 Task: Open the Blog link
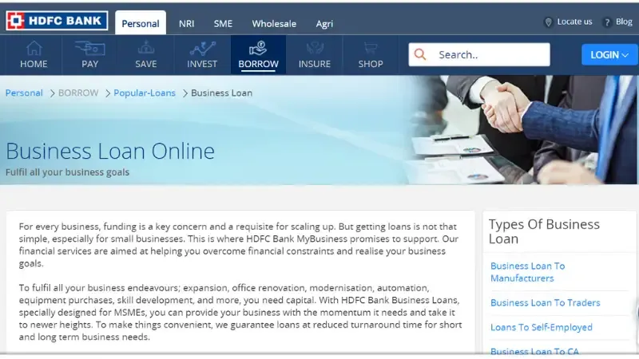point(624,22)
